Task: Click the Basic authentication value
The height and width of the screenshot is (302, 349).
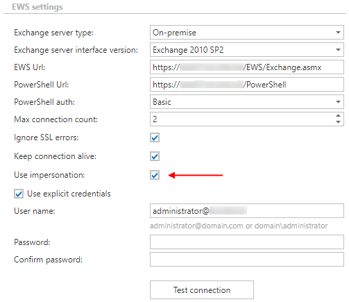Action: 162,102
